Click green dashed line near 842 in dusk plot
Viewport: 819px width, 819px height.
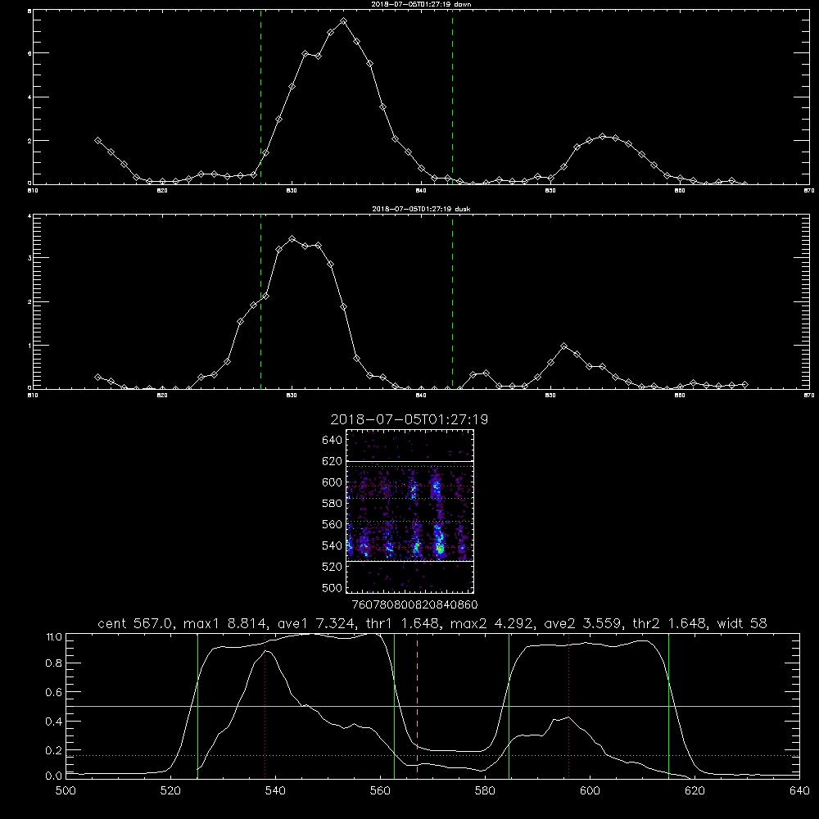click(x=452, y=303)
